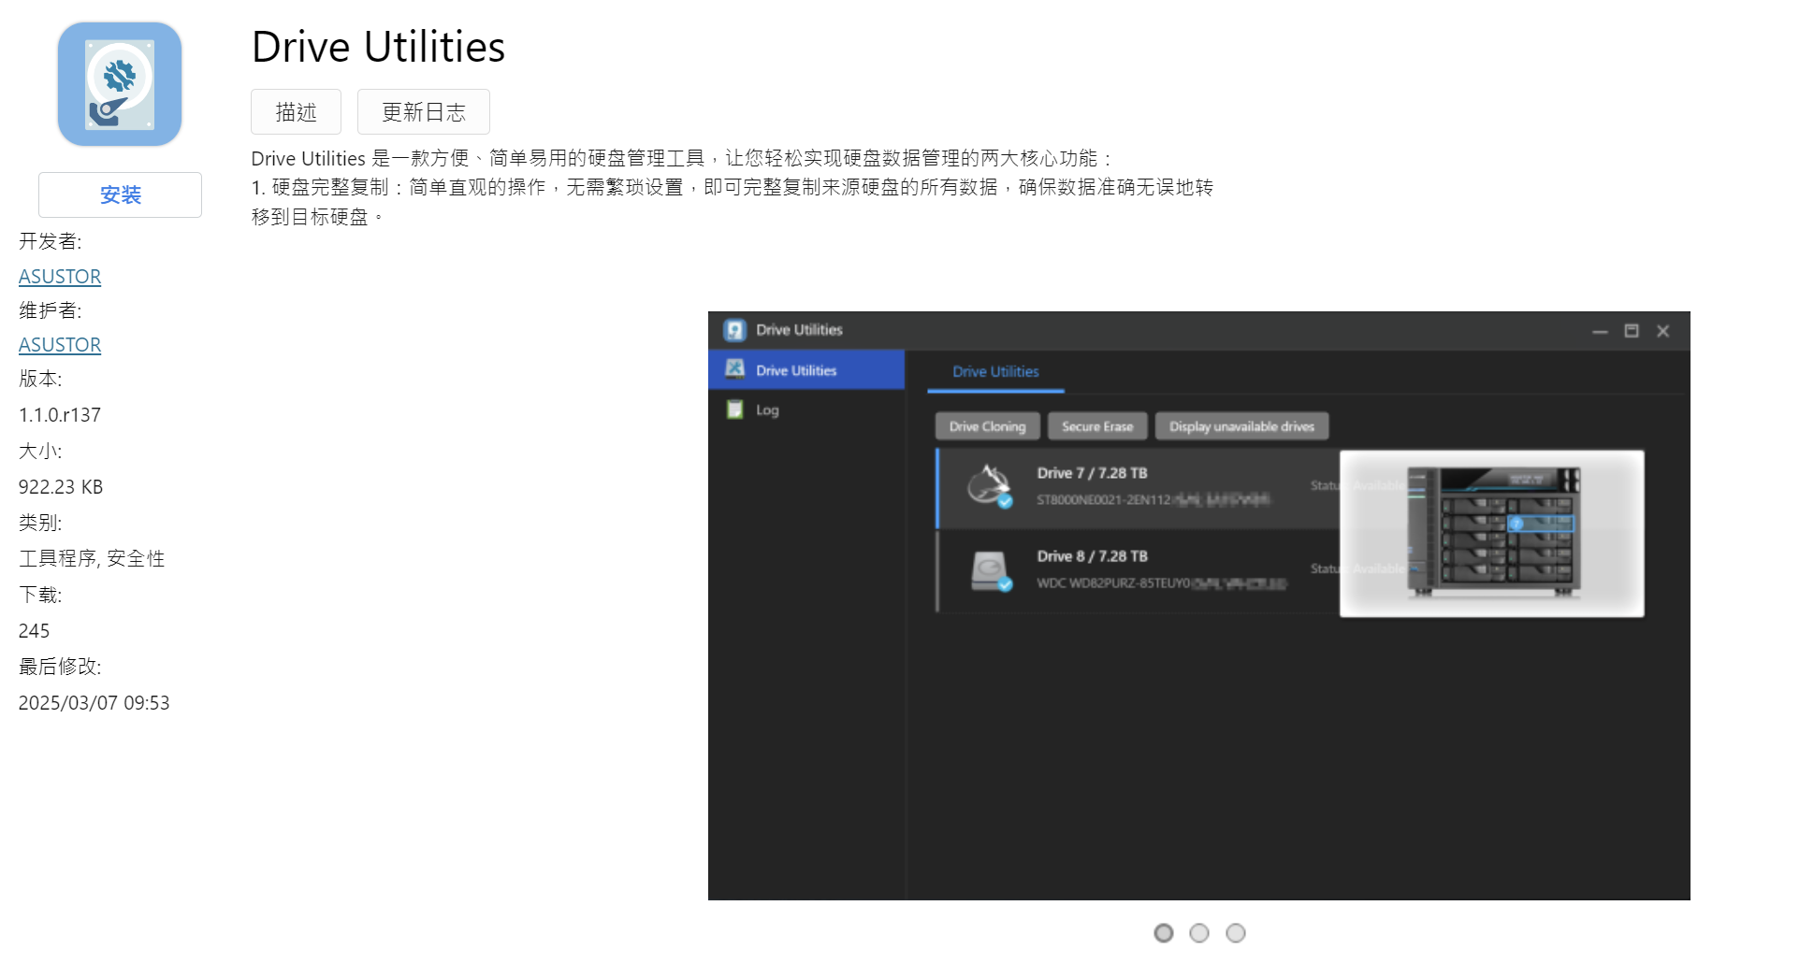Select the first carousel dot
Screen dimensions: 1814x963
pos(1163,933)
